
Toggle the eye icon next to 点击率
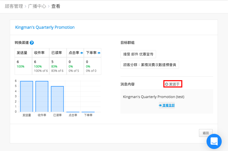tap(82, 53)
